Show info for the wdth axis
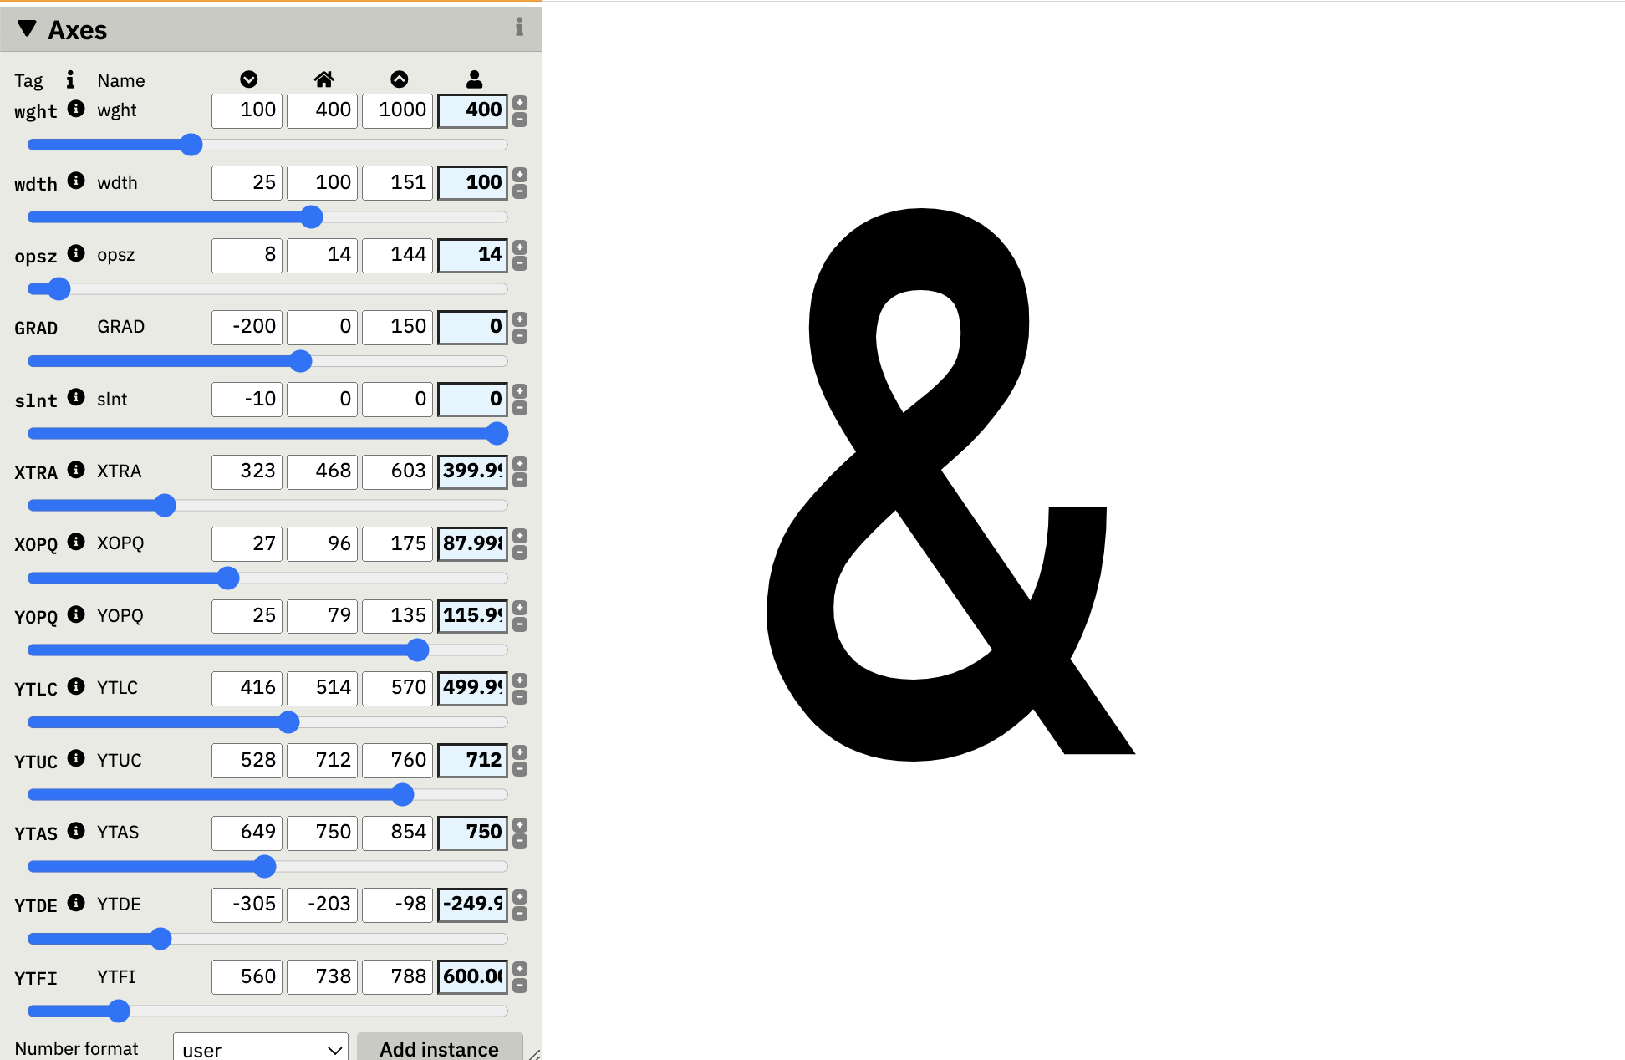 76,181
